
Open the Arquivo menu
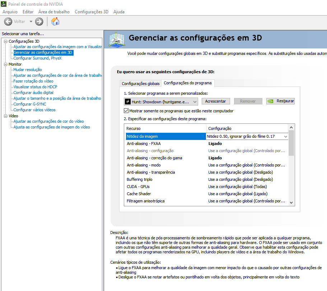click(10, 12)
